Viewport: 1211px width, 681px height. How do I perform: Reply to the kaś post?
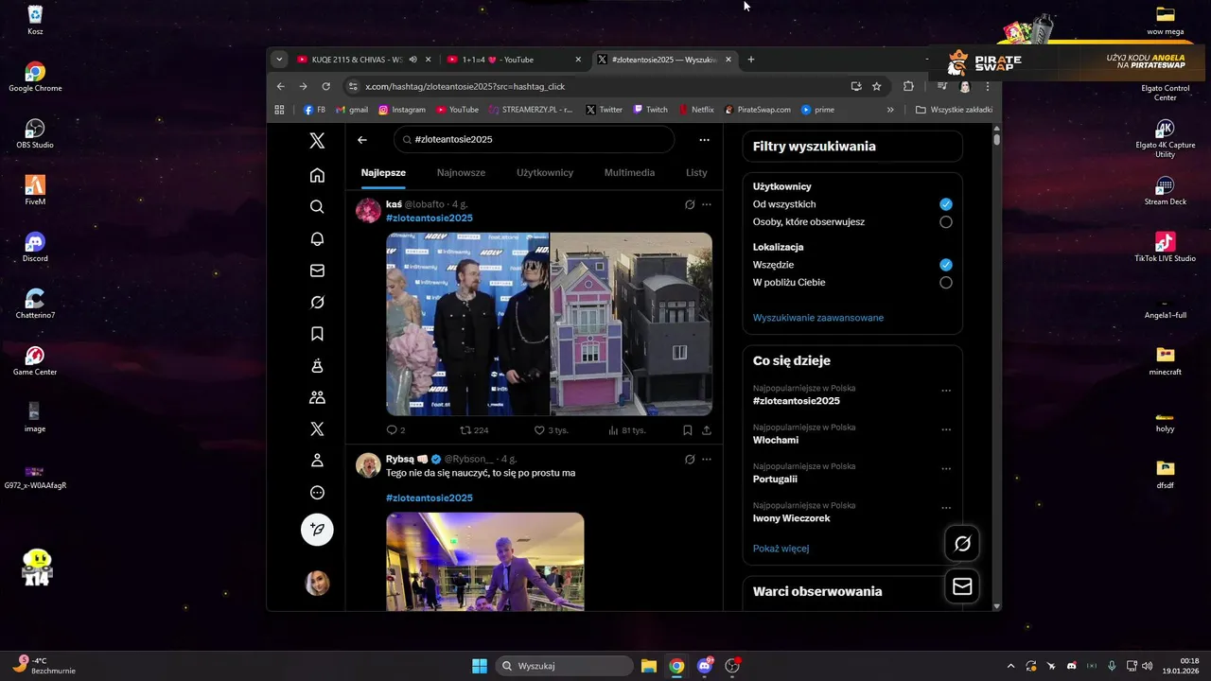point(395,430)
